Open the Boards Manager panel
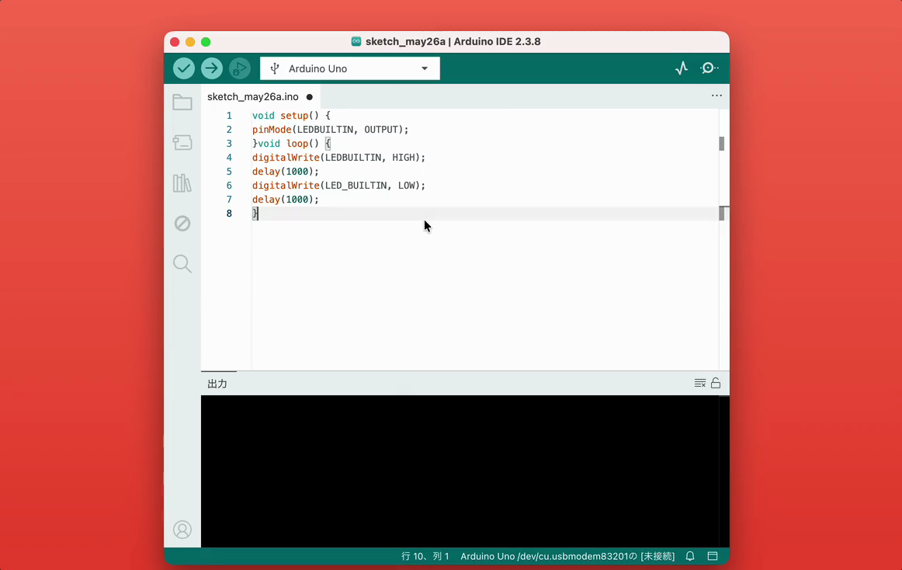The image size is (902, 570). (182, 143)
